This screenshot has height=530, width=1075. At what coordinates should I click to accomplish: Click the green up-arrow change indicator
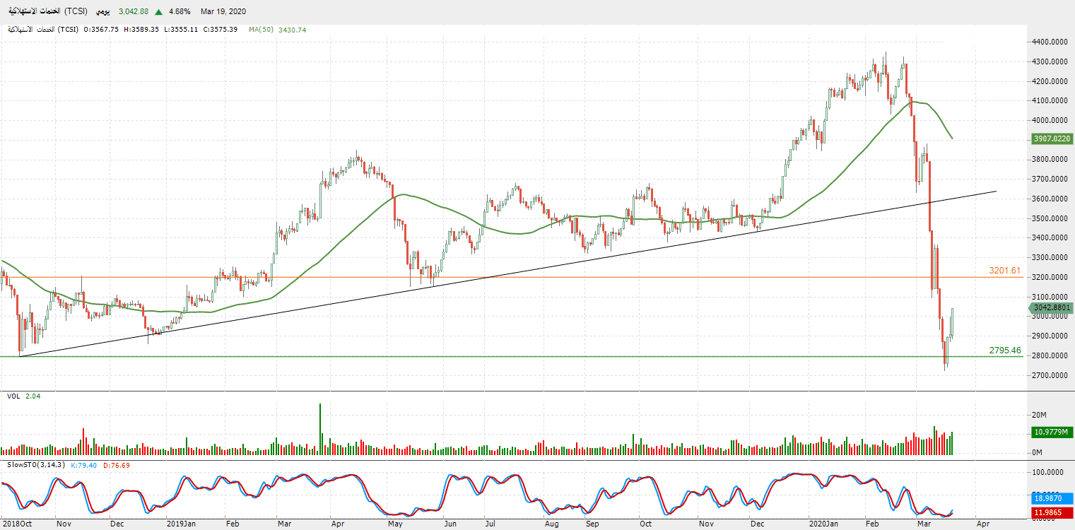159,11
